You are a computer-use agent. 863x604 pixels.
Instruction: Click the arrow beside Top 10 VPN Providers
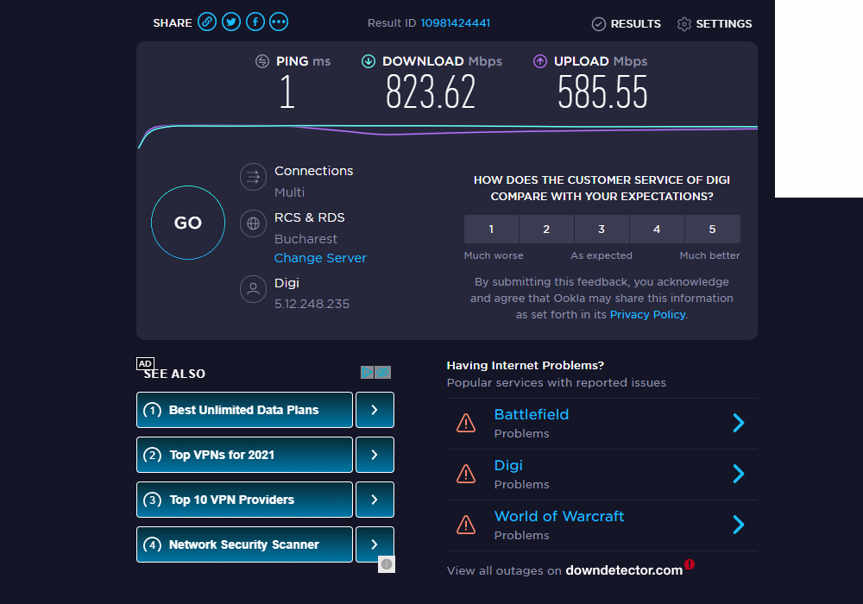(375, 500)
